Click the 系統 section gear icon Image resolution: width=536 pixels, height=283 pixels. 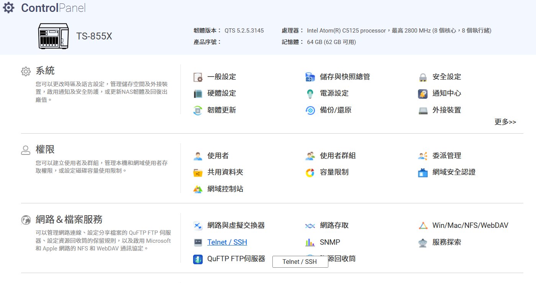(x=26, y=71)
